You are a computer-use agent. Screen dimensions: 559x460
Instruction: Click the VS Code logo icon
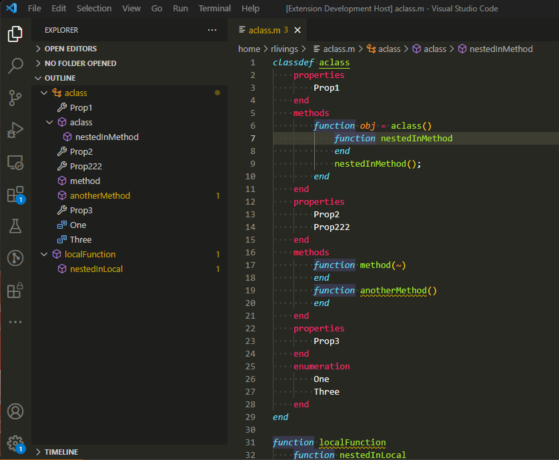pyautogui.click(x=11, y=8)
